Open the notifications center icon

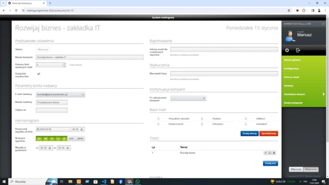tap(324, 182)
